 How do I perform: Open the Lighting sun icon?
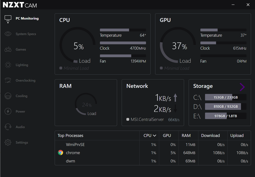coord(8,65)
